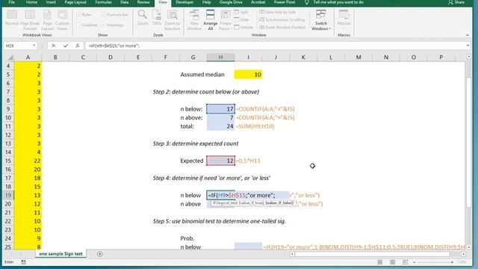The height and width of the screenshot is (269, 478).
Task: Expand the formula bar
Action: 468,46
